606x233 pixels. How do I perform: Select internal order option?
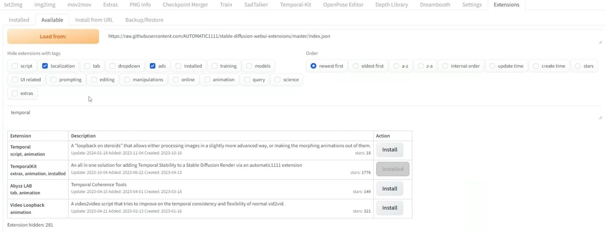(445, 66)
